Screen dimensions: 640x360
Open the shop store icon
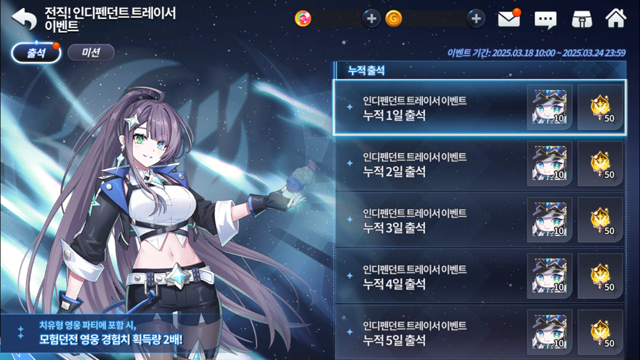pyautogui.click(x=582, y=19)
